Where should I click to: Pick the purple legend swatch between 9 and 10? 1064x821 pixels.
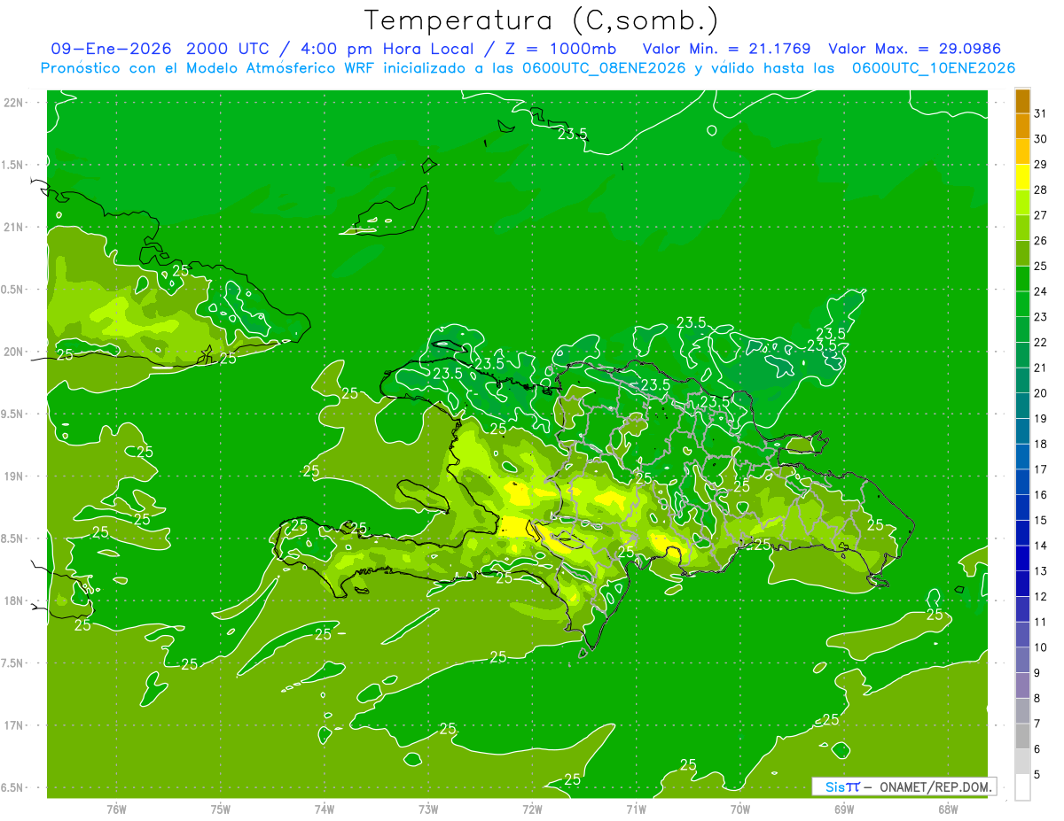tap(1022, 660)
